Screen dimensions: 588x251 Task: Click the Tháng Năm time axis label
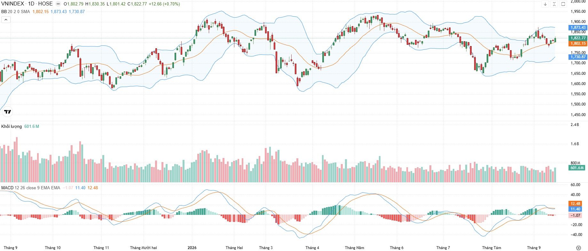tap(354, 248)
